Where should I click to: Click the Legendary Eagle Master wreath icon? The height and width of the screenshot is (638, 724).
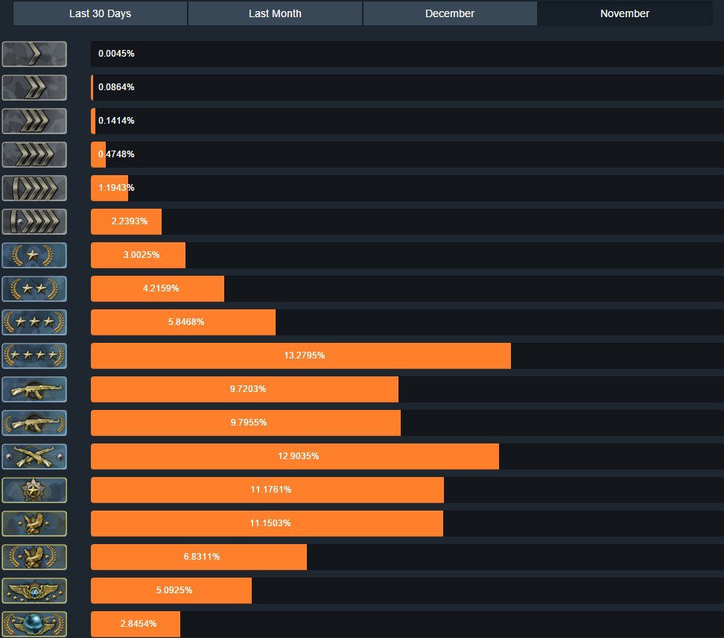click(34, 558)
